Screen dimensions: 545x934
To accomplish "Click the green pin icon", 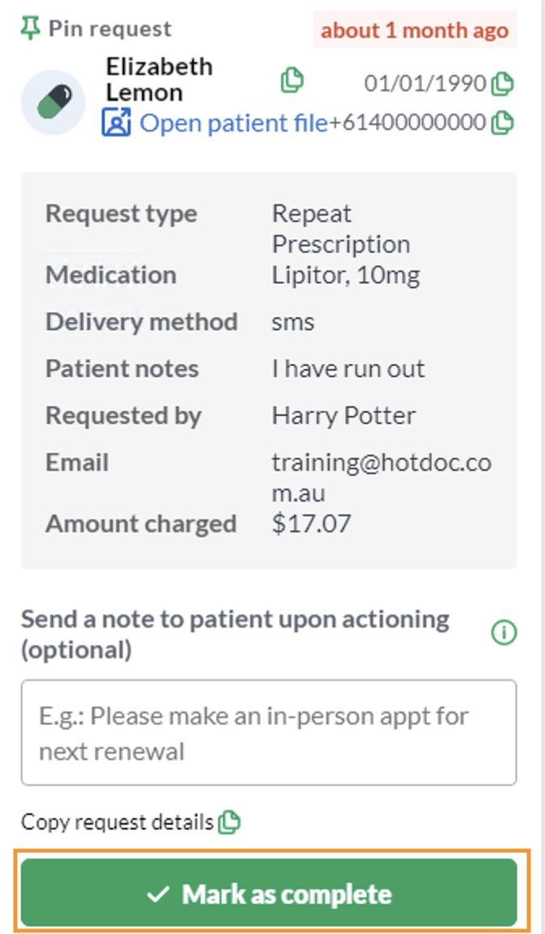I will (x=31, y=28).
